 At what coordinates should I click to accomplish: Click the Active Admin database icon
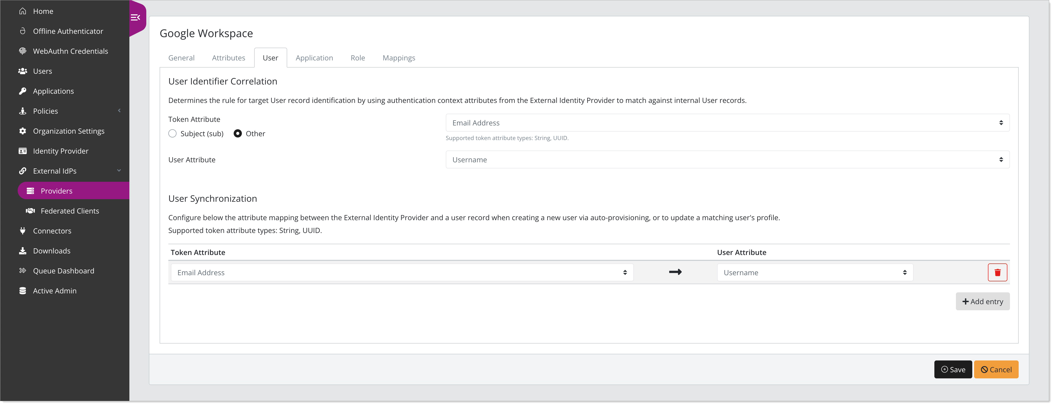tap(23, 291)
